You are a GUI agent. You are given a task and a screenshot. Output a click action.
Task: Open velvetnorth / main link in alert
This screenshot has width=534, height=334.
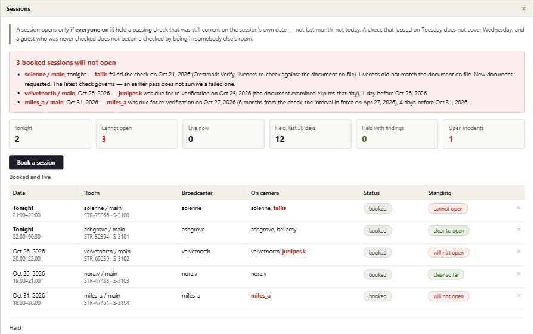click(49, 94)
